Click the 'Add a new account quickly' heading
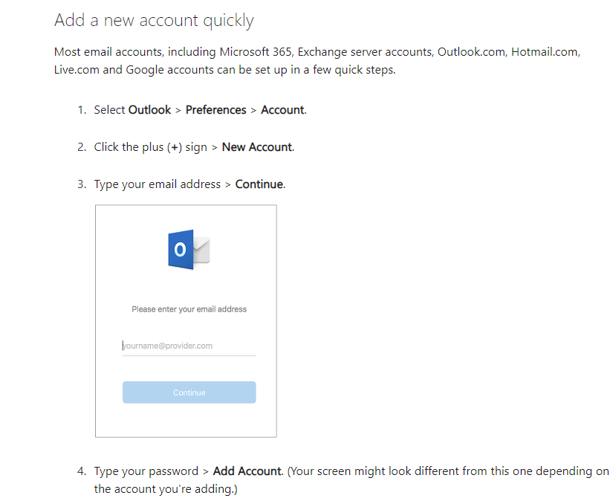 [x=154, y=20]
